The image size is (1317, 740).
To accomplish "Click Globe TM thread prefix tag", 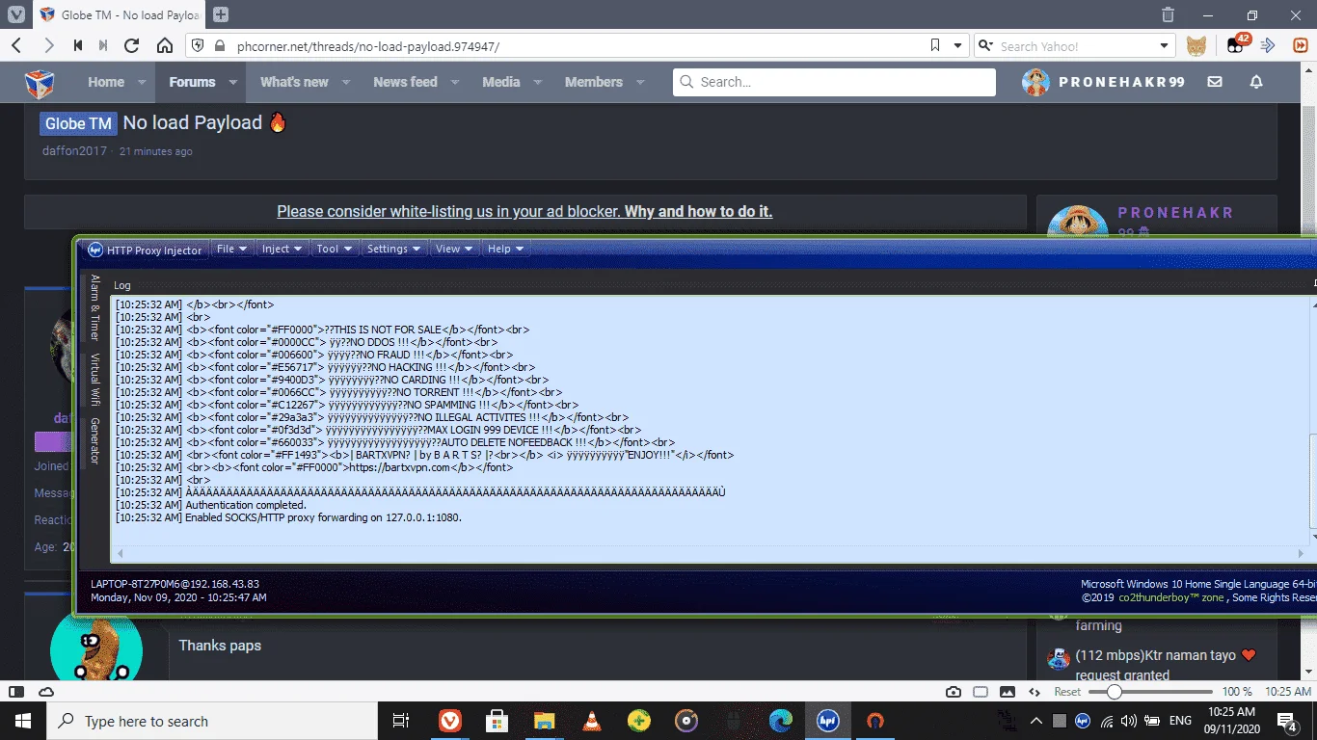I will coord(78,123).
